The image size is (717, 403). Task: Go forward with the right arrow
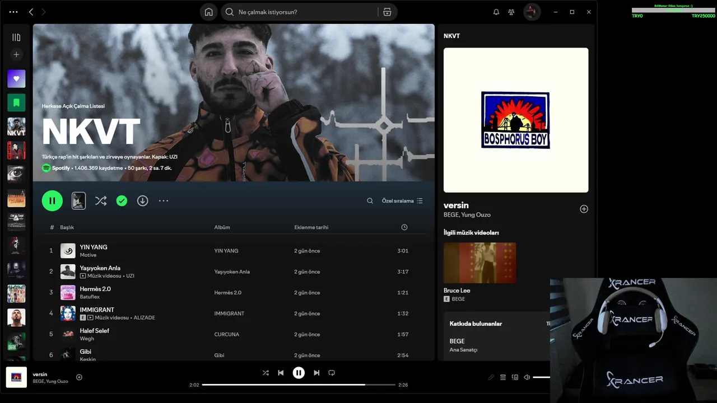click(x=44, y=12)
